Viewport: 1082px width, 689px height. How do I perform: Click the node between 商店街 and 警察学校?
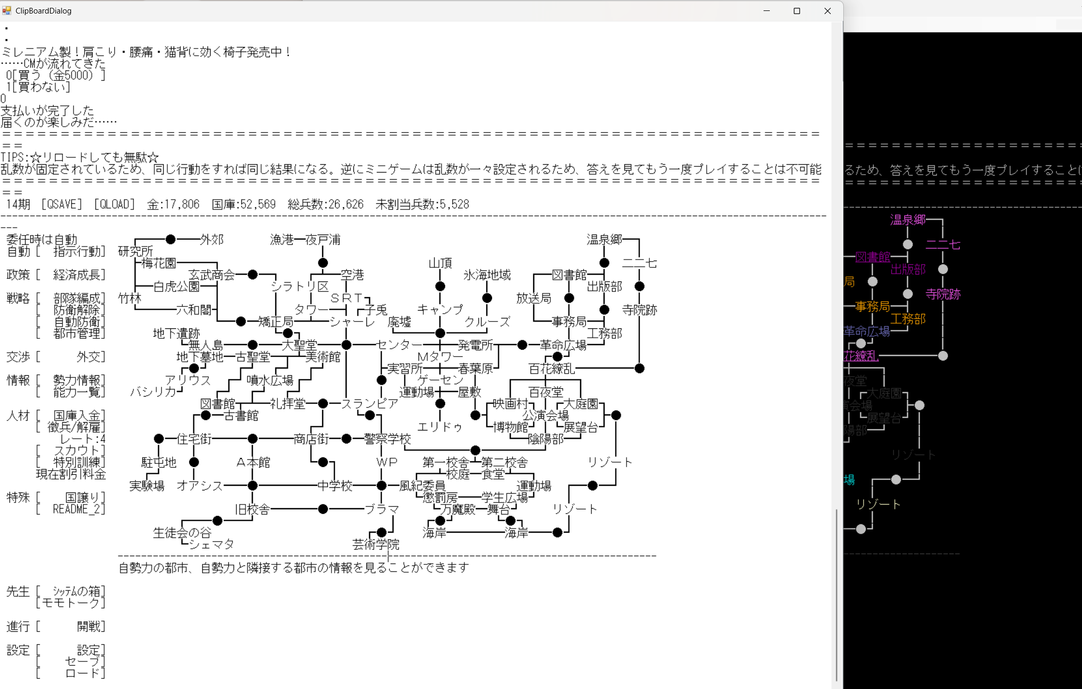click(x=346, y=439)
